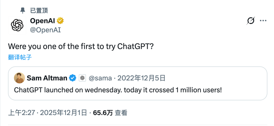Viewport: 274px width, 126px height.
Task: Click Sam Altman's profile avatar thumbnail
Action: point(19,78)
